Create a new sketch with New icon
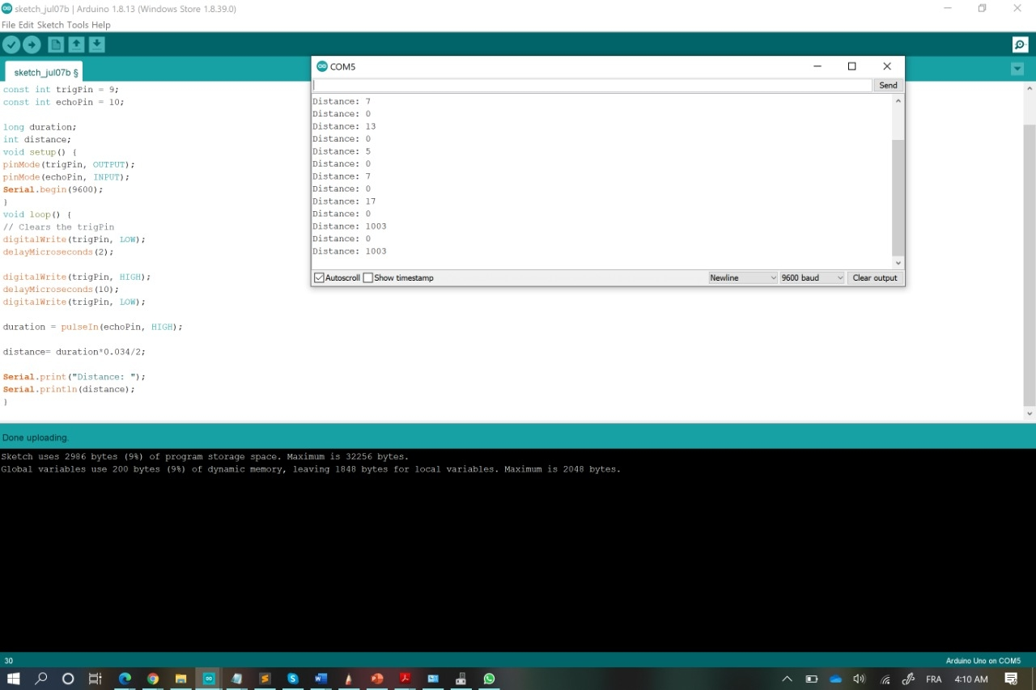Screen dimensions: 1036x690 pos(56,45)
